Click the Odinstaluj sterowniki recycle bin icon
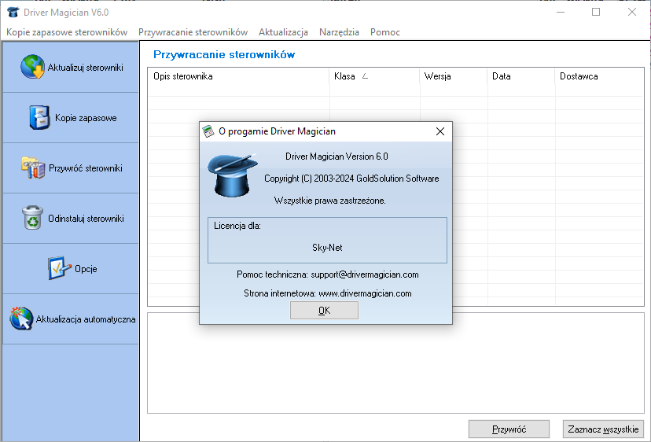651x442 pixels. (x=32, y=218)
